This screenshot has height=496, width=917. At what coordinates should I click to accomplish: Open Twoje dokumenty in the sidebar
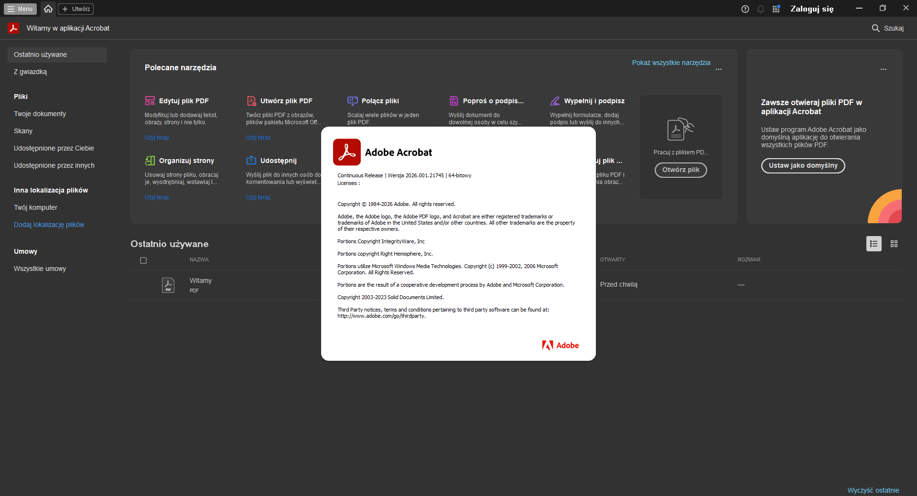[57, 114]
